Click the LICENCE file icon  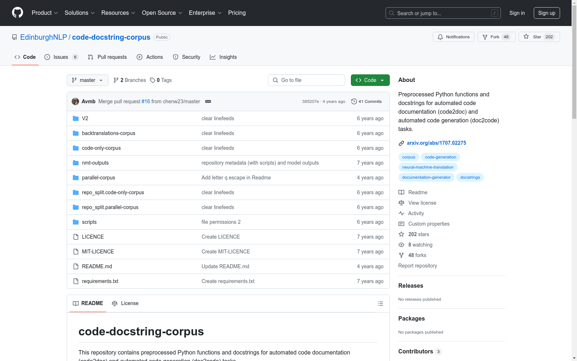(76, 237)
